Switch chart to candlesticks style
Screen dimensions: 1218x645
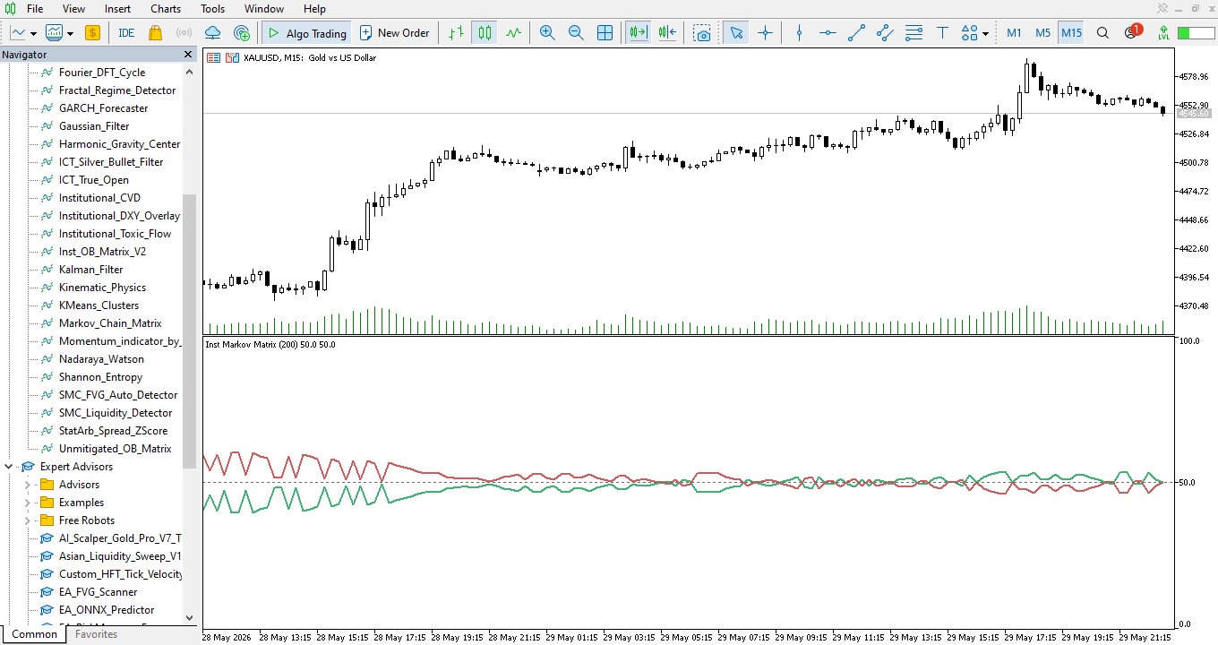point(485,33)
